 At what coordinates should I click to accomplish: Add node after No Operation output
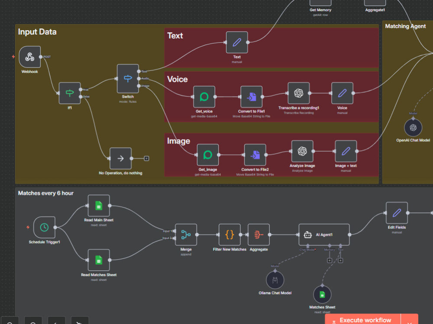pos(147,159)
